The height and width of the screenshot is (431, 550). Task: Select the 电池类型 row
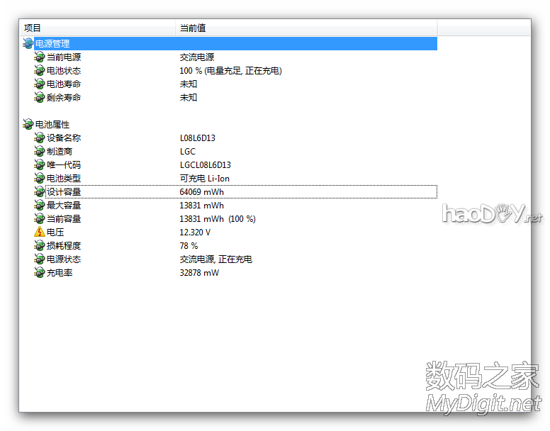[x=64, y=179]
